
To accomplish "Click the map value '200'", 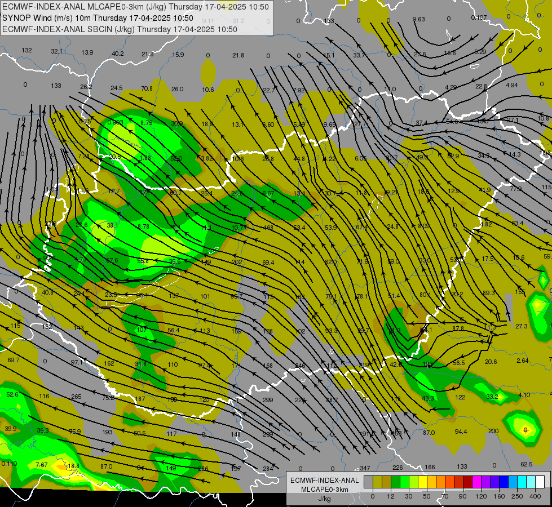I will (x=493, y=431).
